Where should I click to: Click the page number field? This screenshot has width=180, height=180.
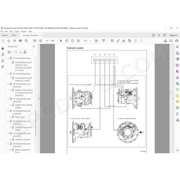47,41
